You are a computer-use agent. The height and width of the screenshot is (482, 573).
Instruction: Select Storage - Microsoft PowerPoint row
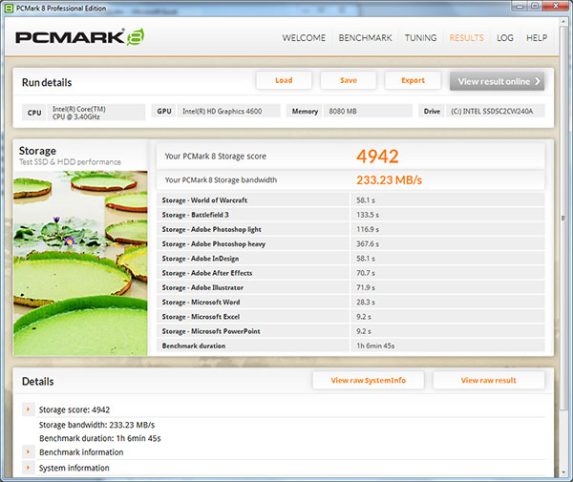pos(350,331)
